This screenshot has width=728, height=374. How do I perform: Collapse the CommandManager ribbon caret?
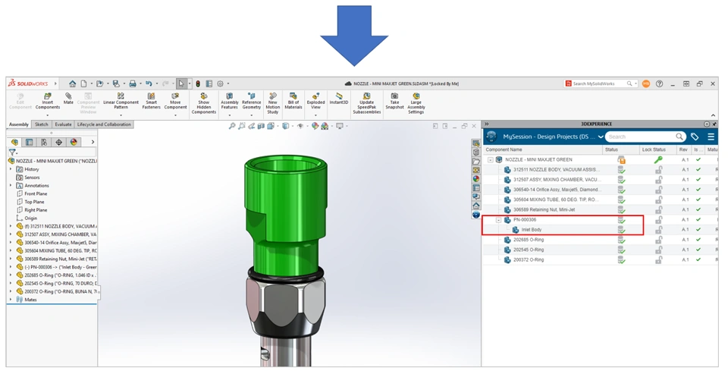(713, 115)
